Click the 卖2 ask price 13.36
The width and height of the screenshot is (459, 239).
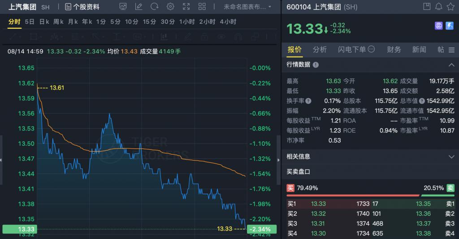(x=423, y=214)
